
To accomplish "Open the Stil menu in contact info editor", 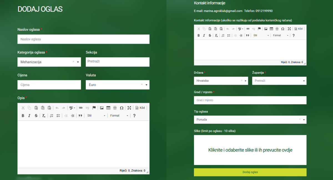I will [261, 35].
